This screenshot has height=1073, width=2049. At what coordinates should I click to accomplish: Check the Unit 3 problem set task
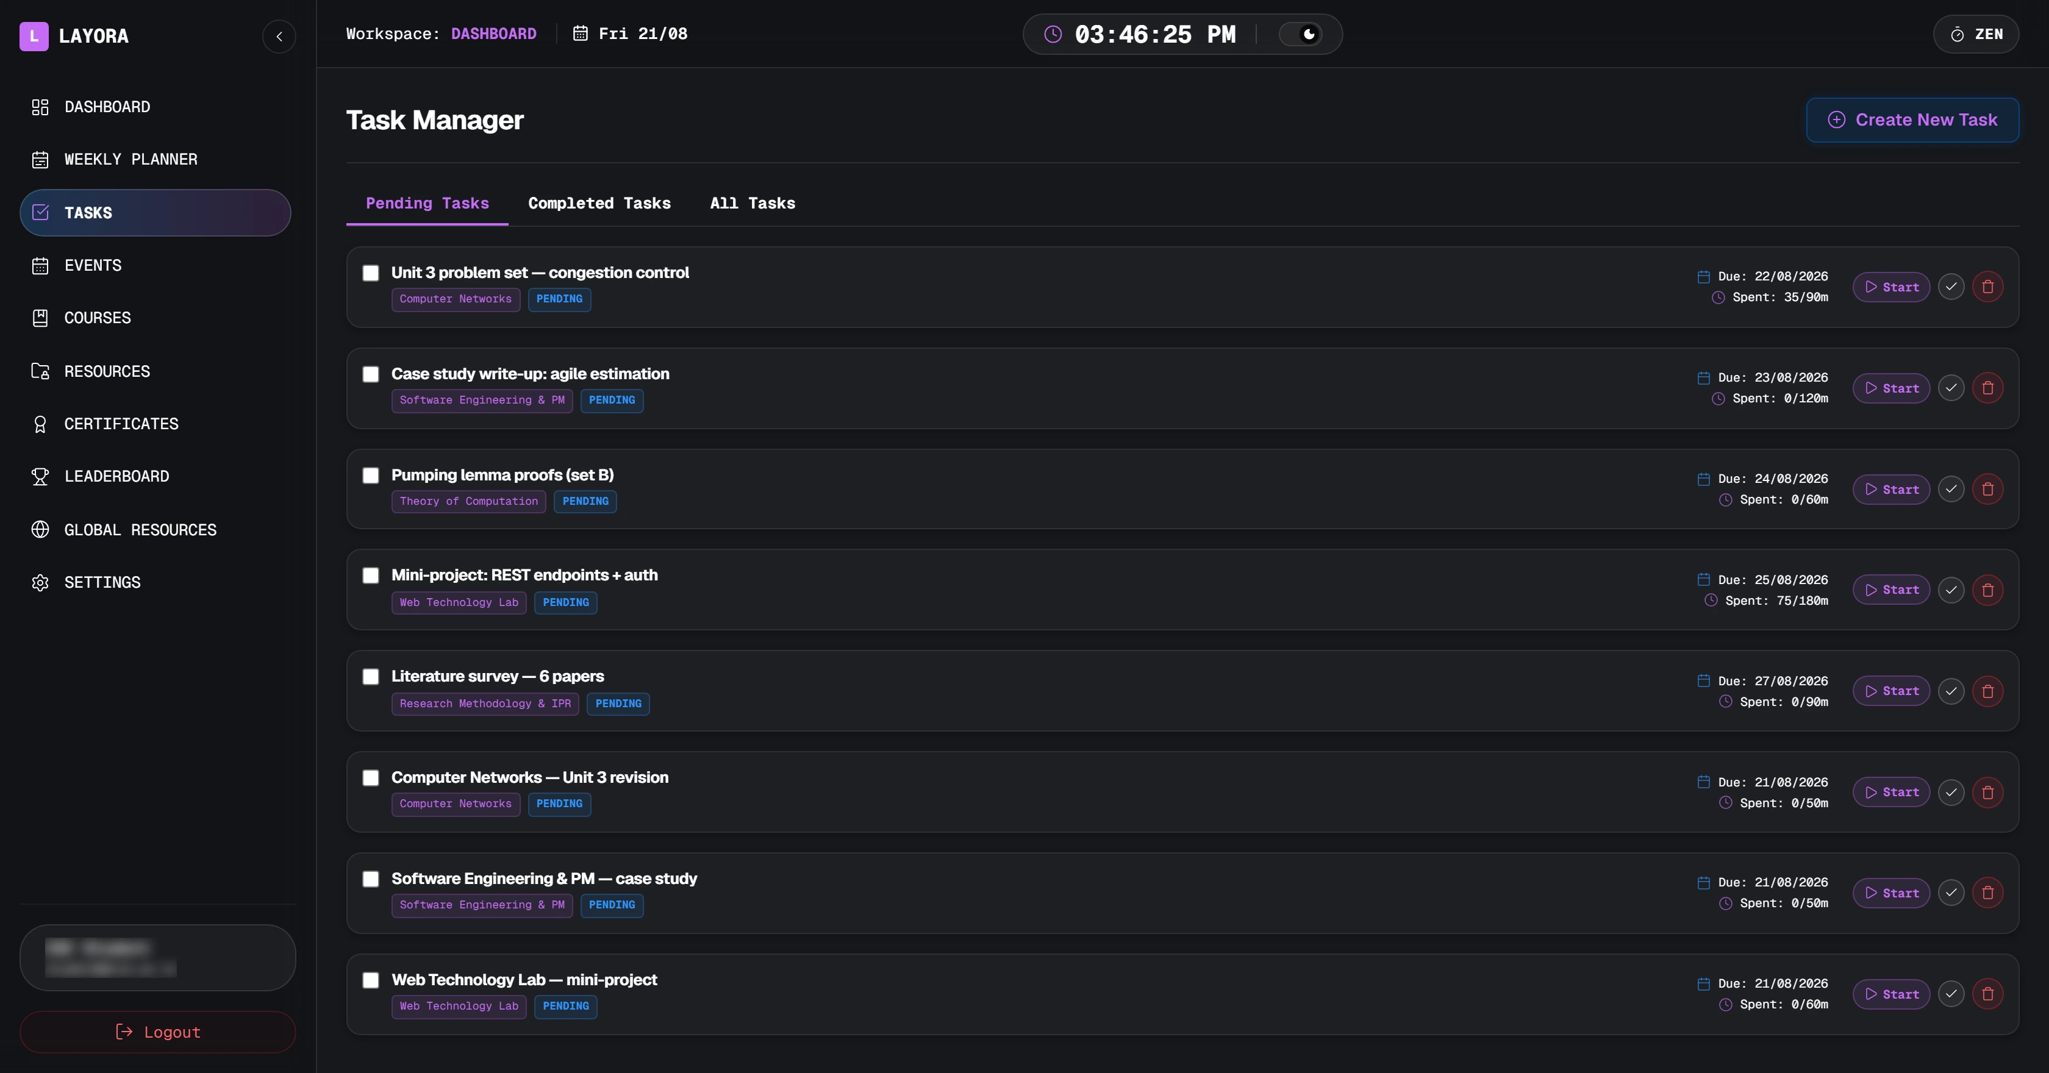371,273
